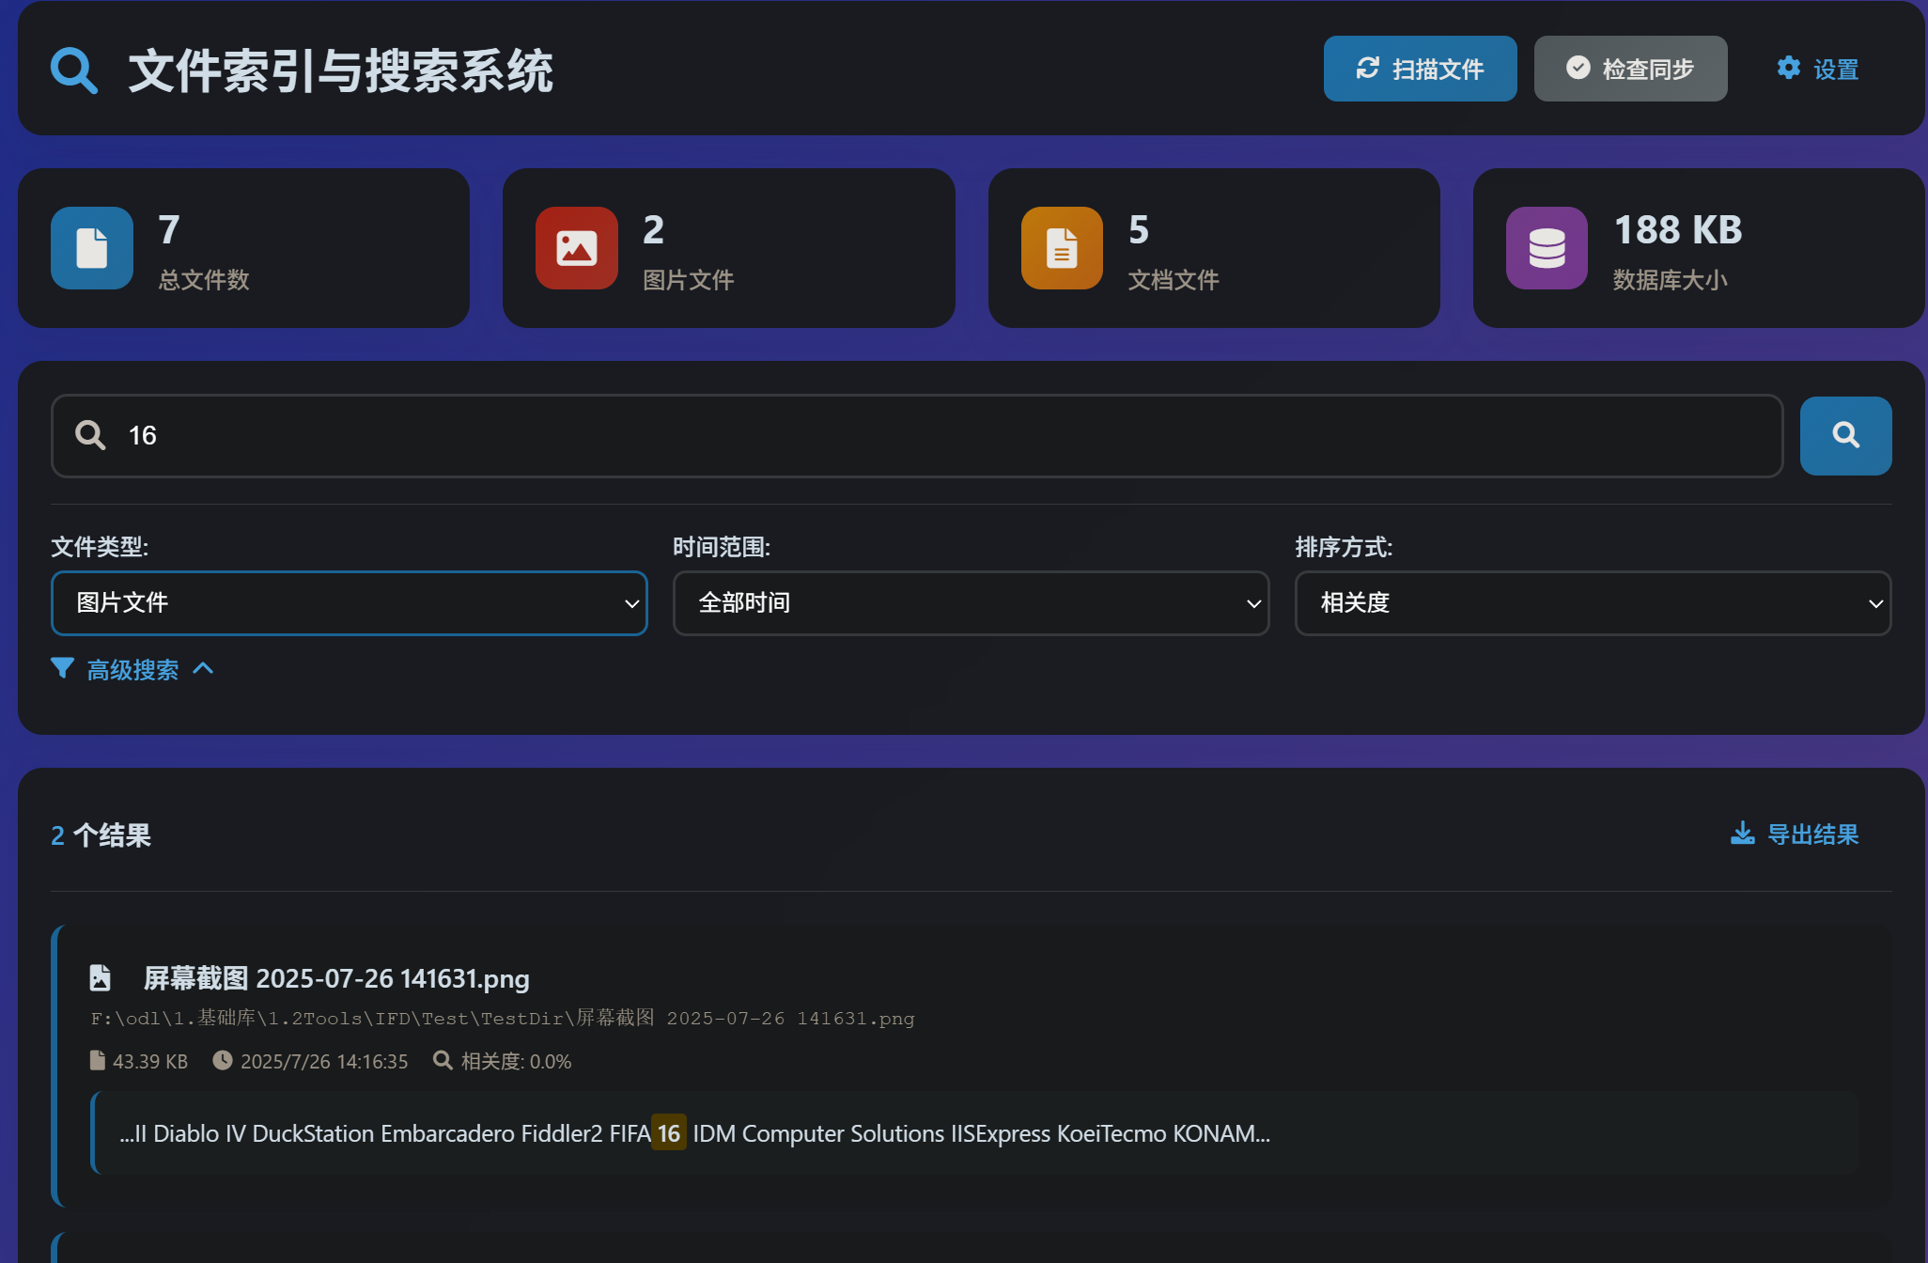Screen dimensions: 1928x1263
Task: Click the checkmark icon in 检查同步 button
Action: [x=1578, y=68]
